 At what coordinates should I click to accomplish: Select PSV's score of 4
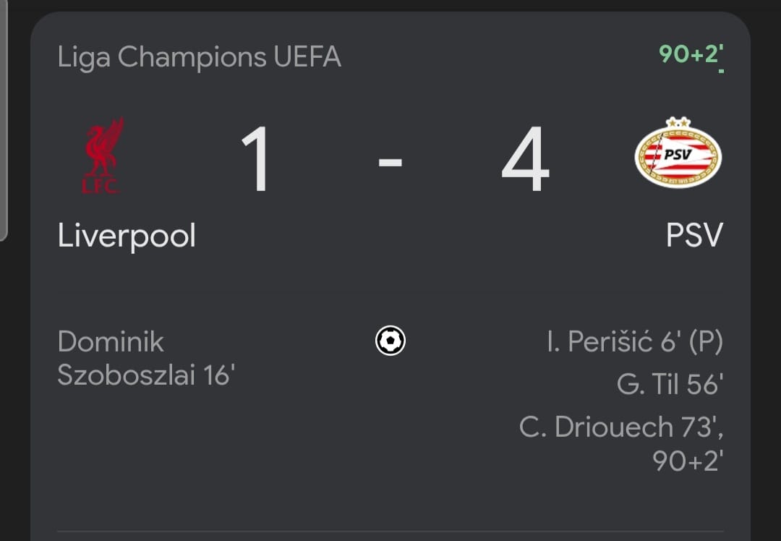coord(525,160)
